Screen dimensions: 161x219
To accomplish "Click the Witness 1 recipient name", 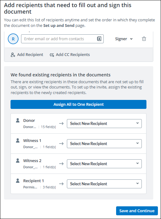I will (x=32, y=140).
